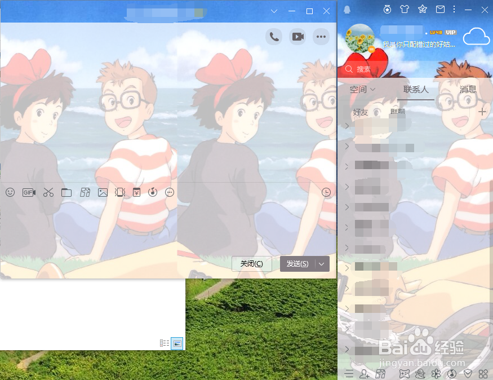Open the chat more-options ellipsis button

click(x=321, y=37)
